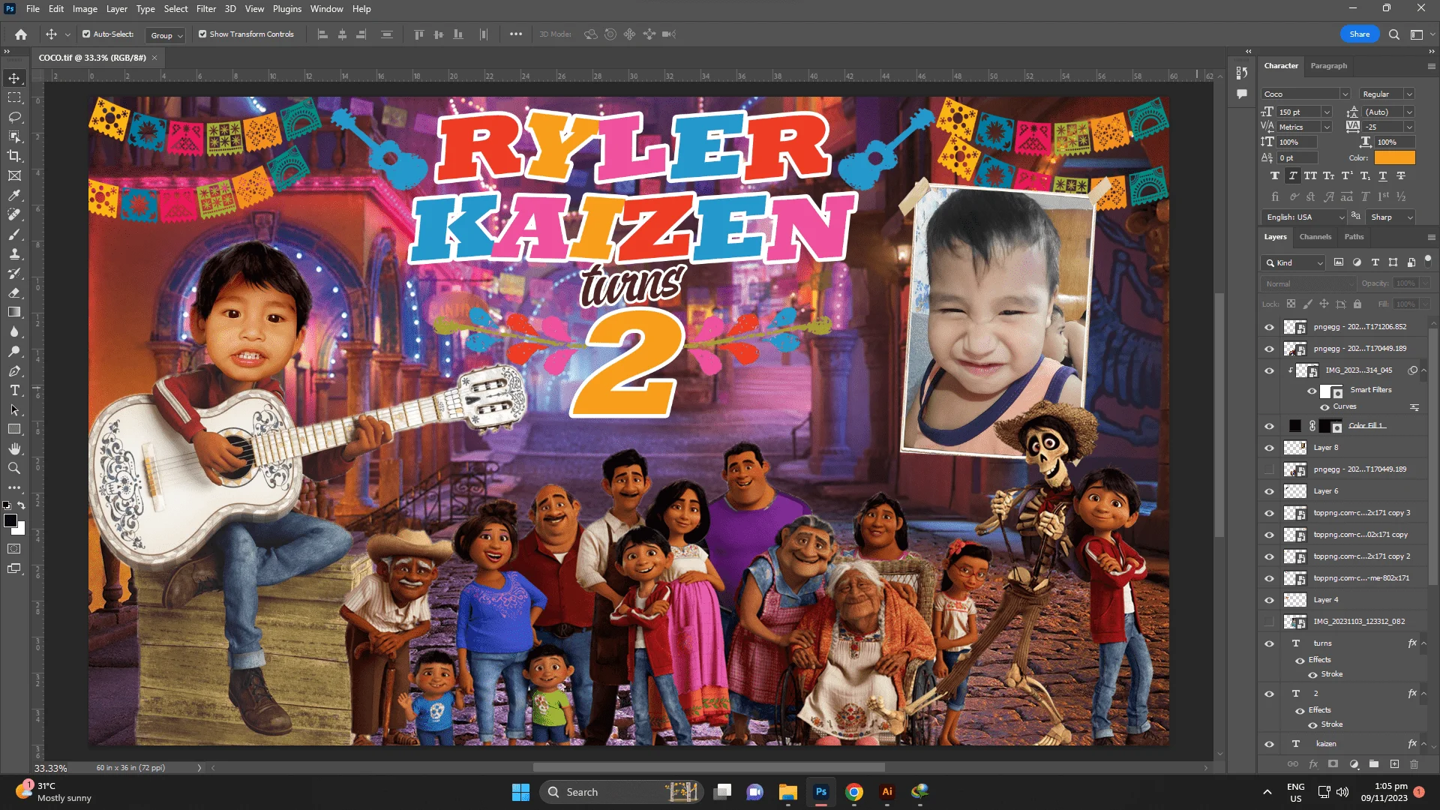1440x810 pixels.
Task: Select the Brush tool
Action: coord(14,234)
